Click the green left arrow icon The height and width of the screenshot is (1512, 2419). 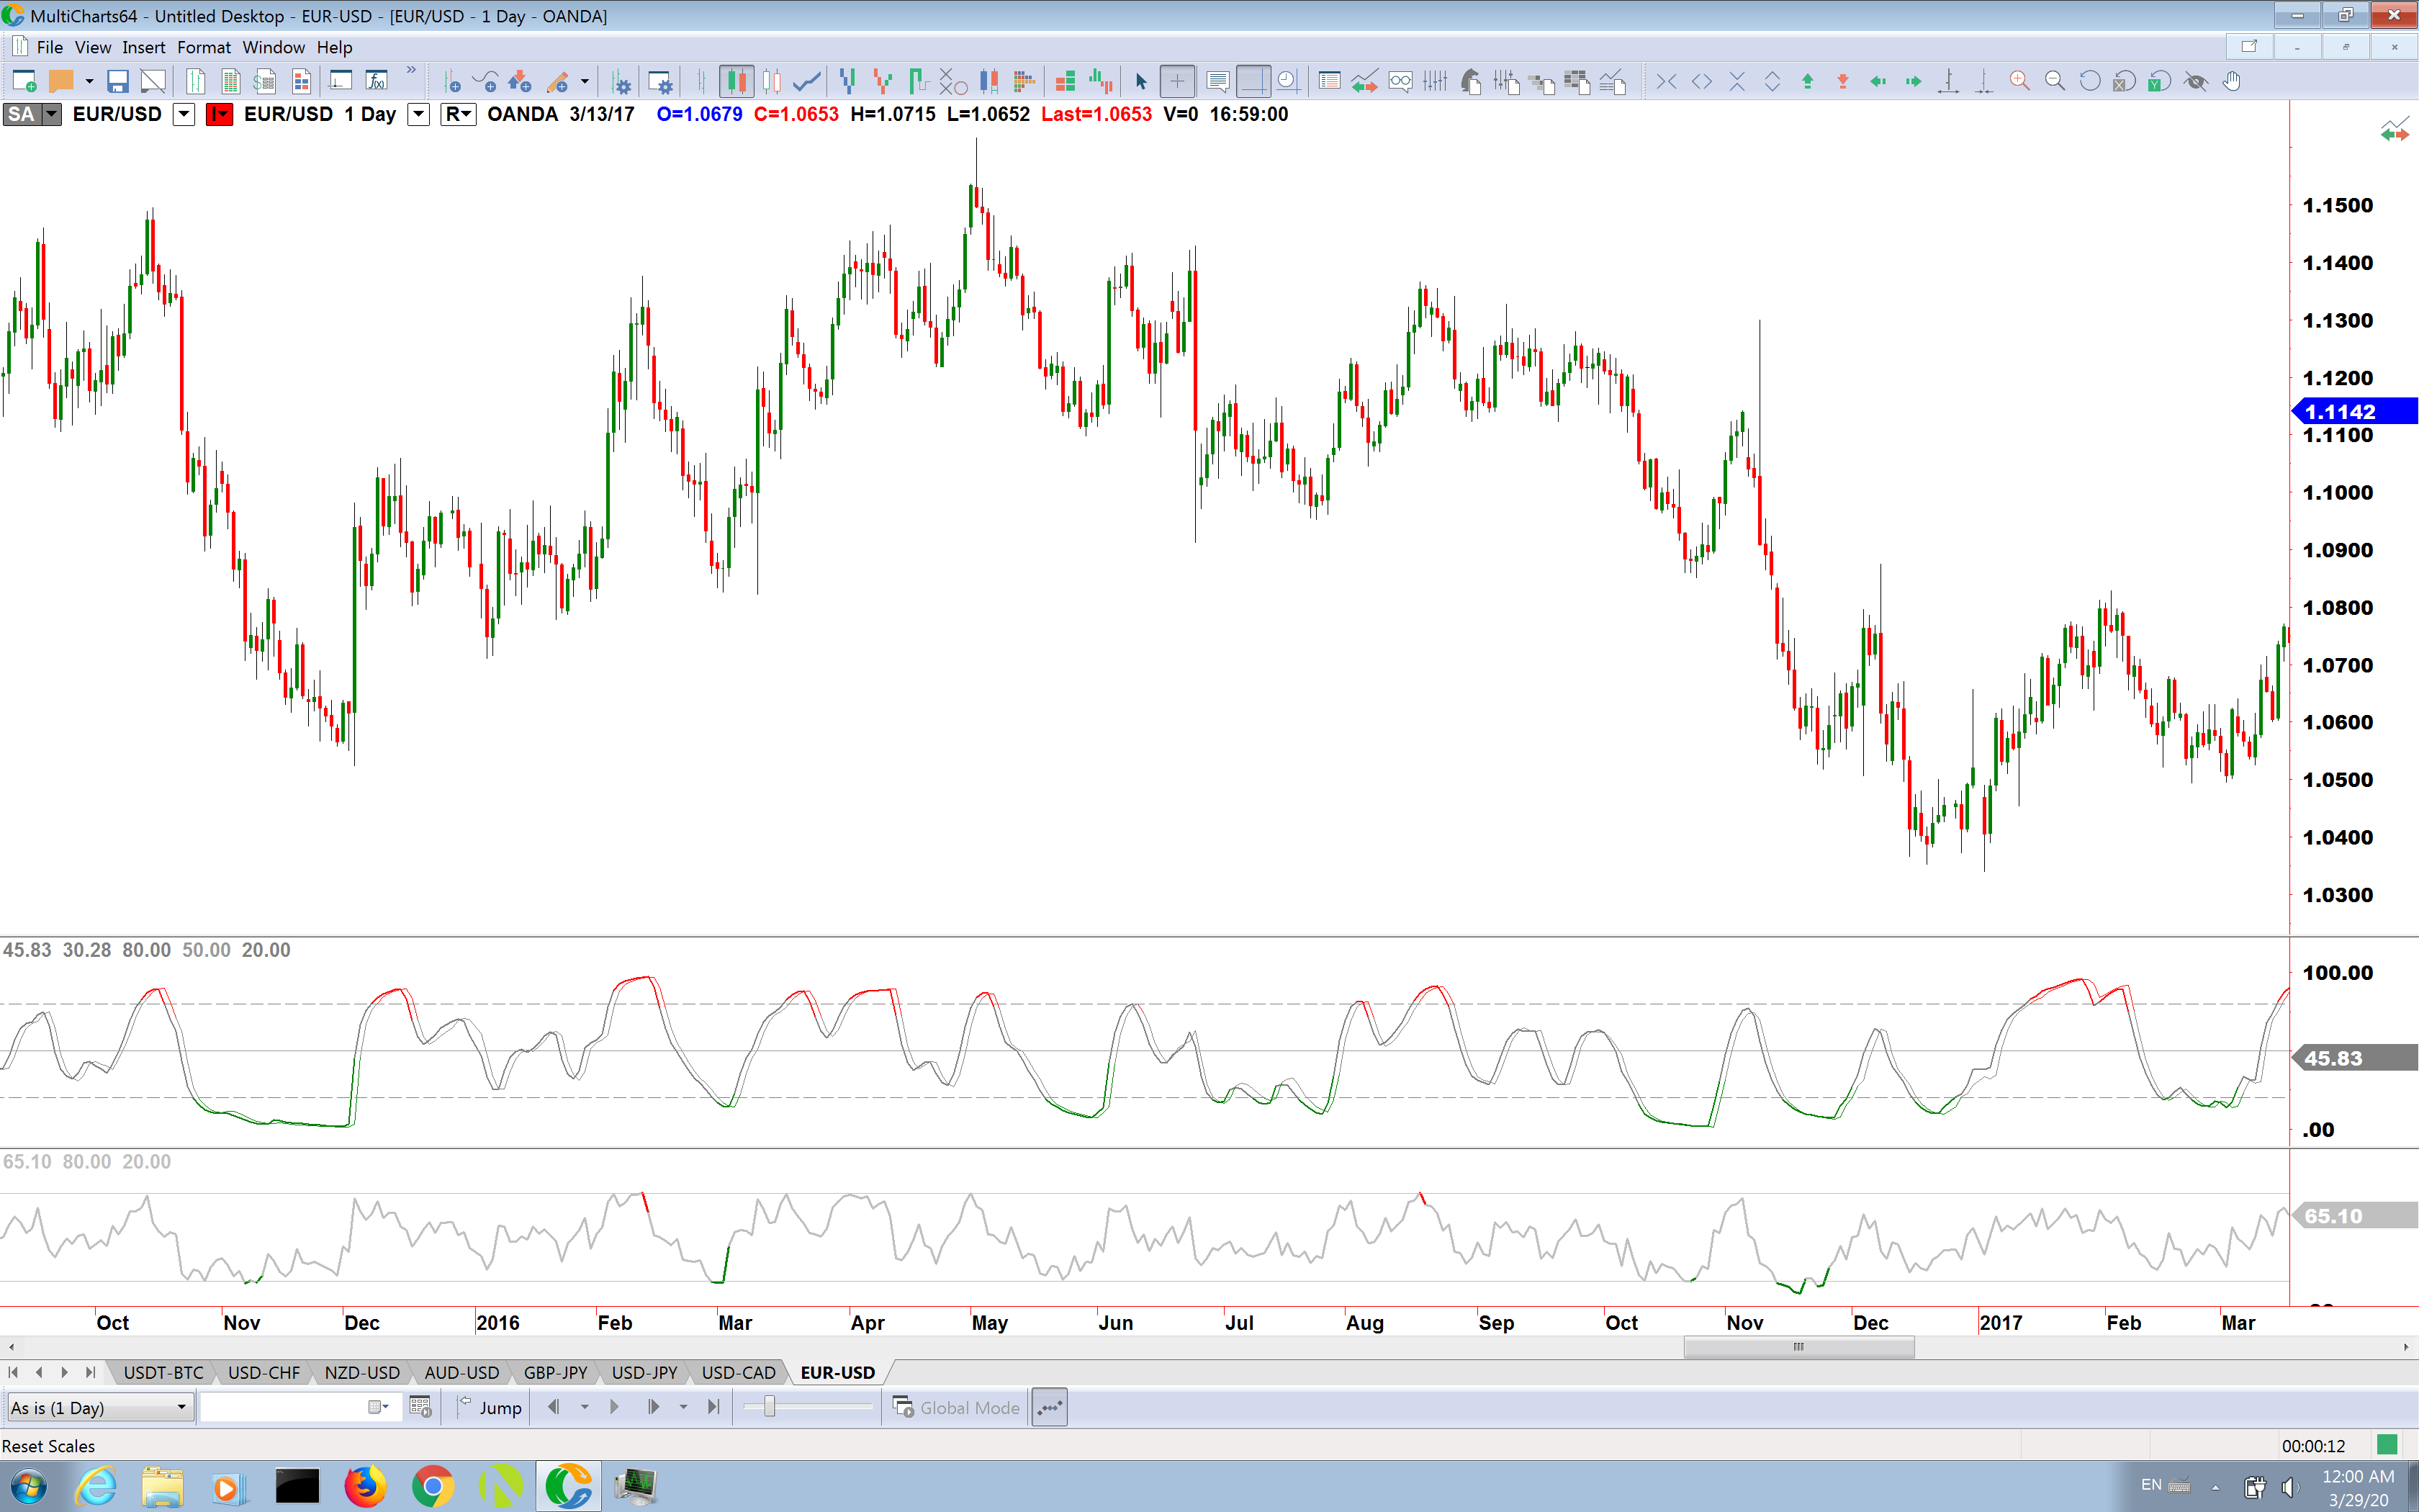click(x=1877, y=81)
